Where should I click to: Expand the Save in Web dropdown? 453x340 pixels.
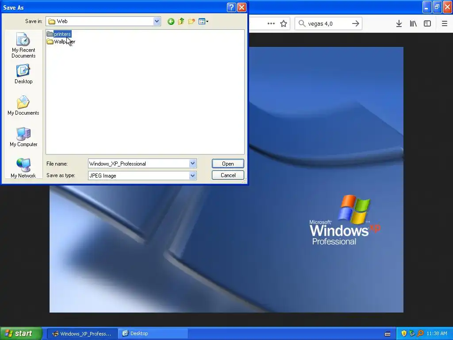coord(157,21)
